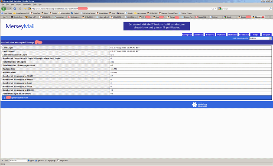The height and width of the screenshot is (166, 273).
Task: Open the Bookmarks menu
Action: point(27,4)
